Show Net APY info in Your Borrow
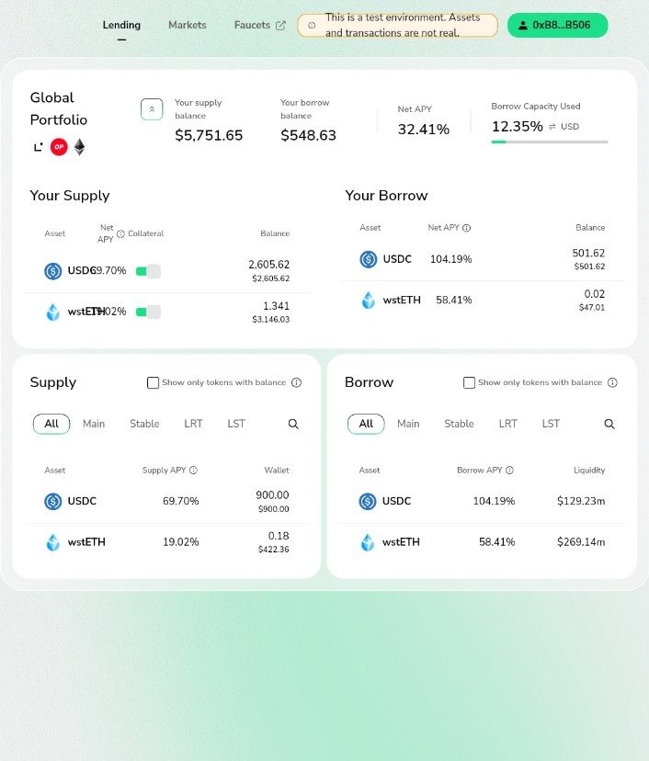The image size is (649, 761). click(466, 228)
